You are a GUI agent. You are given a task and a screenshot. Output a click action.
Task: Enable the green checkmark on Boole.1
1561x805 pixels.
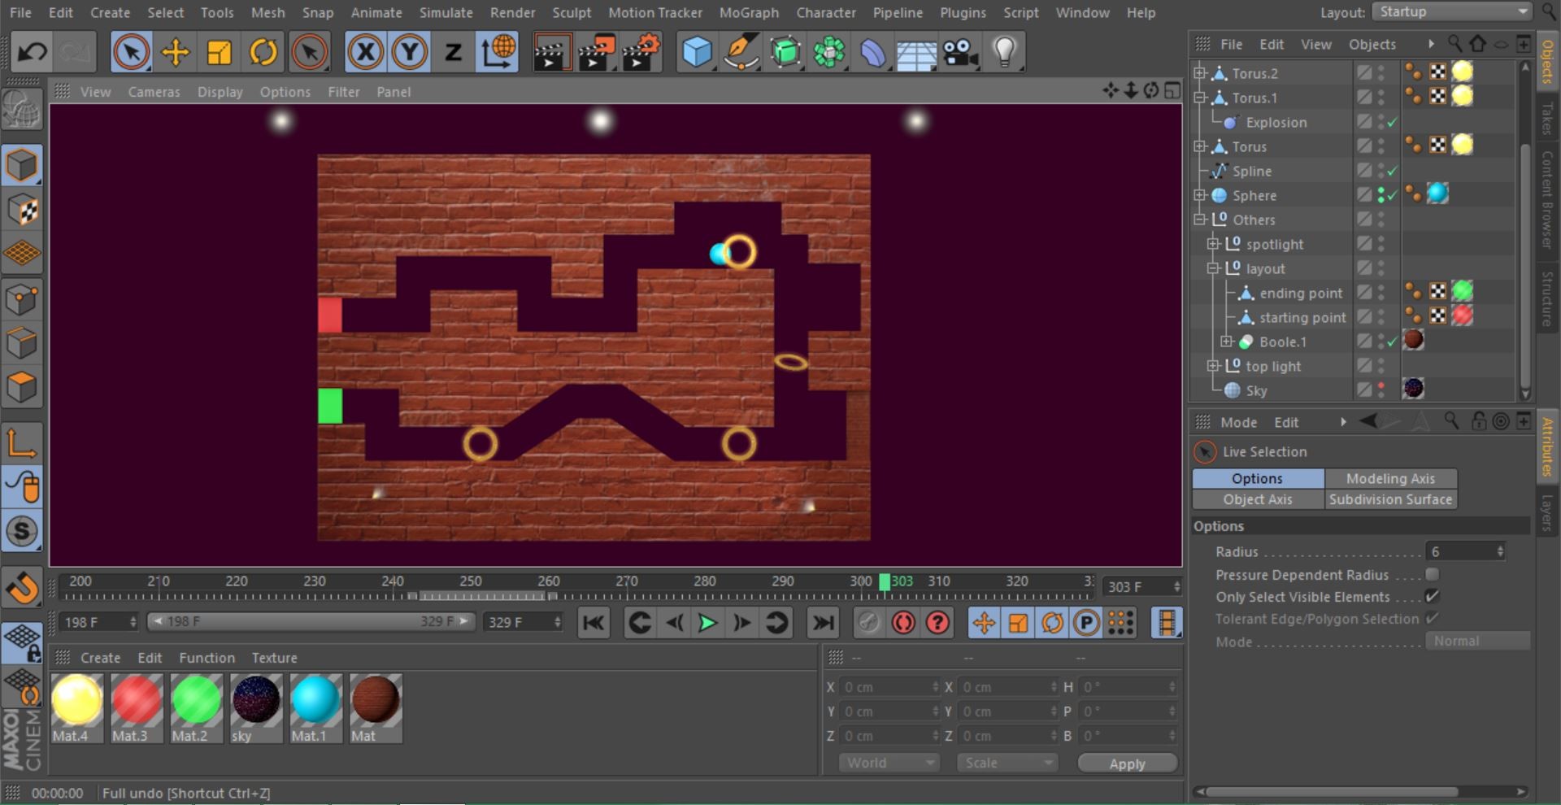(x=1392, y=342)
